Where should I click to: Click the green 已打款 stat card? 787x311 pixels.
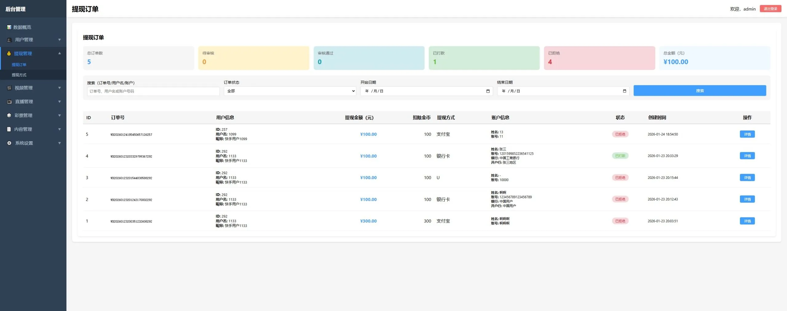click(484, 58)
